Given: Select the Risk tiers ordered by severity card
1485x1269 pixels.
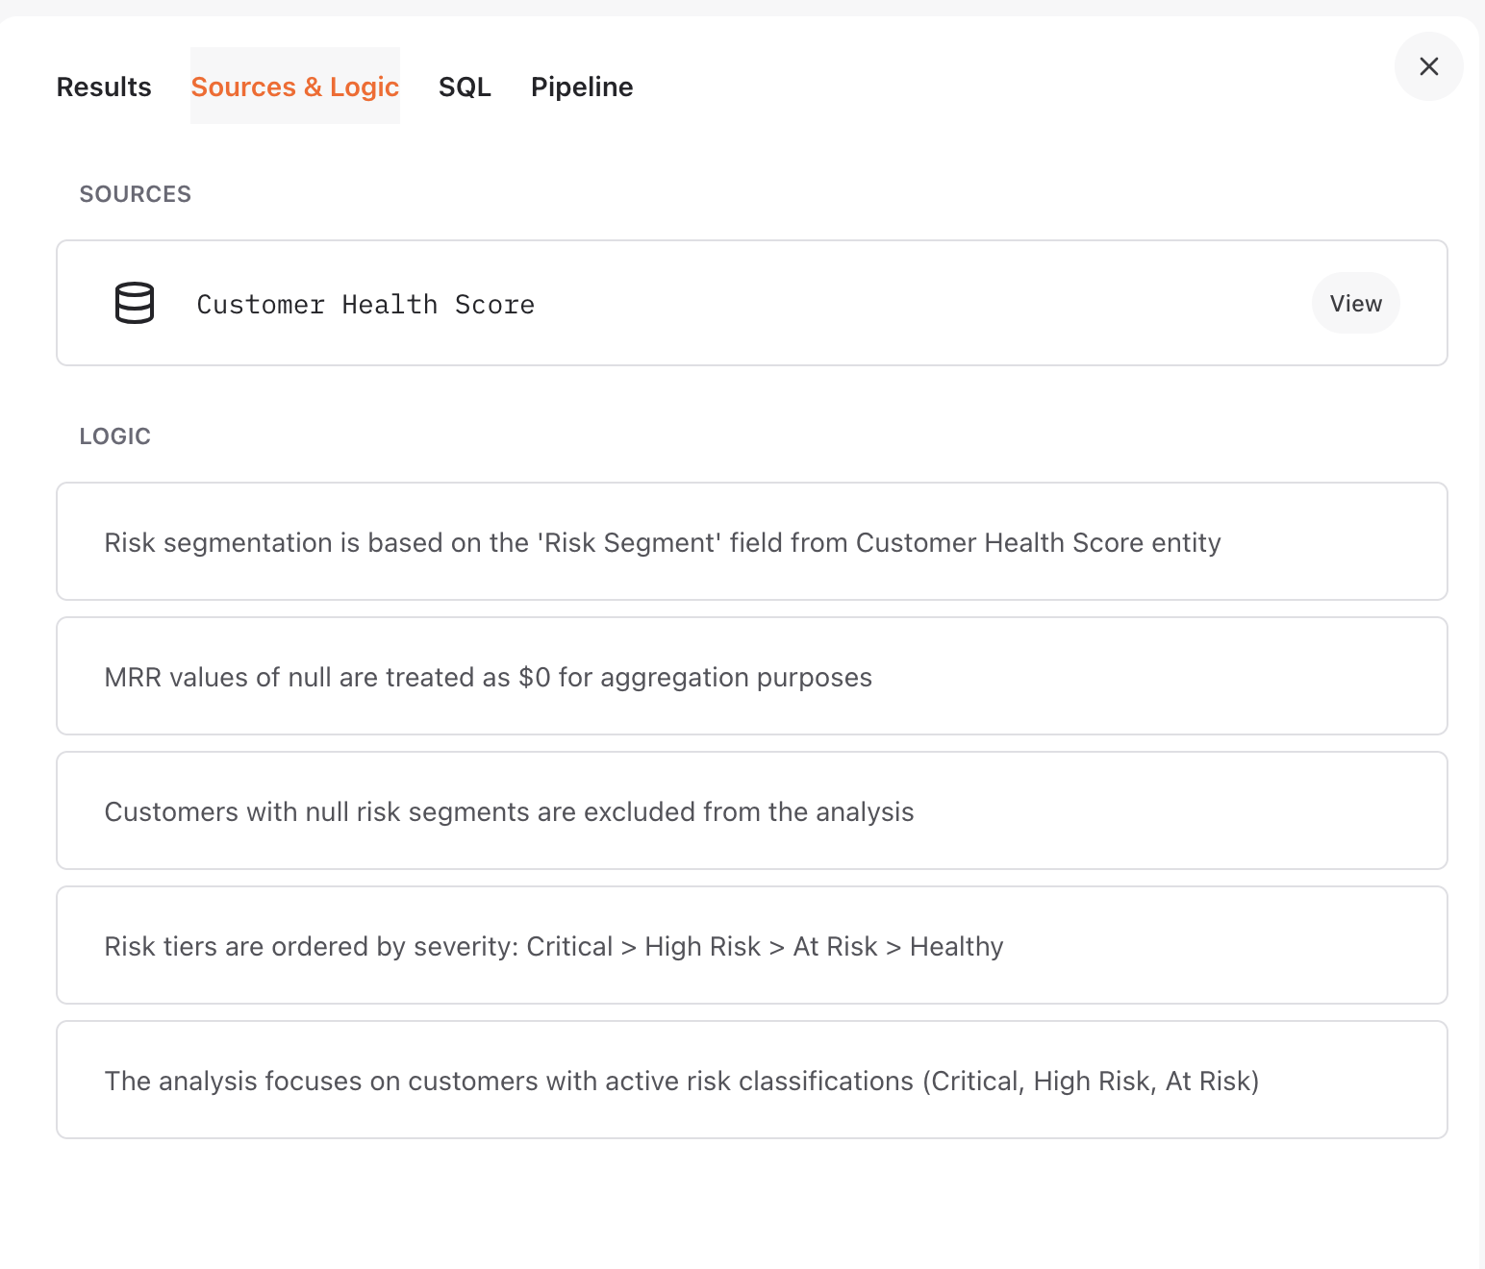Looking at the screenshot, I should pyautogui.click(x=752, y=945).
